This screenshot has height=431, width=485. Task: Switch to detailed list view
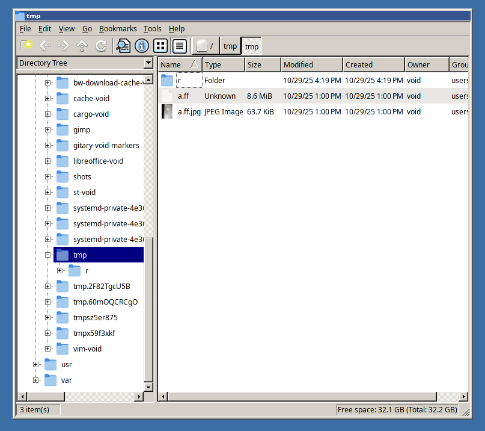tap(179, 46)
